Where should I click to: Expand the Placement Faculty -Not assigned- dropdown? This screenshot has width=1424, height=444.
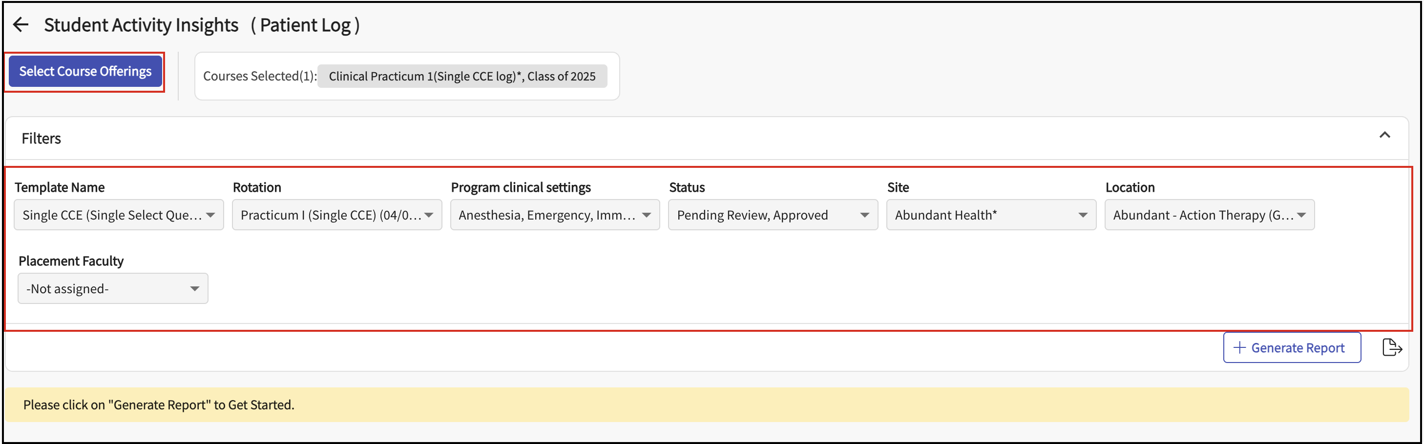[x=113, y=289]
